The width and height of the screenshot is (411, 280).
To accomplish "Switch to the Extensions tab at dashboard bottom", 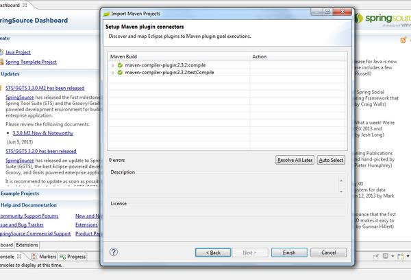I will (27, 245).
